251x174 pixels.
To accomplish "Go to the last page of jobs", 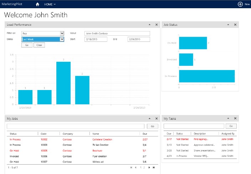I will [x=154, y=167].
